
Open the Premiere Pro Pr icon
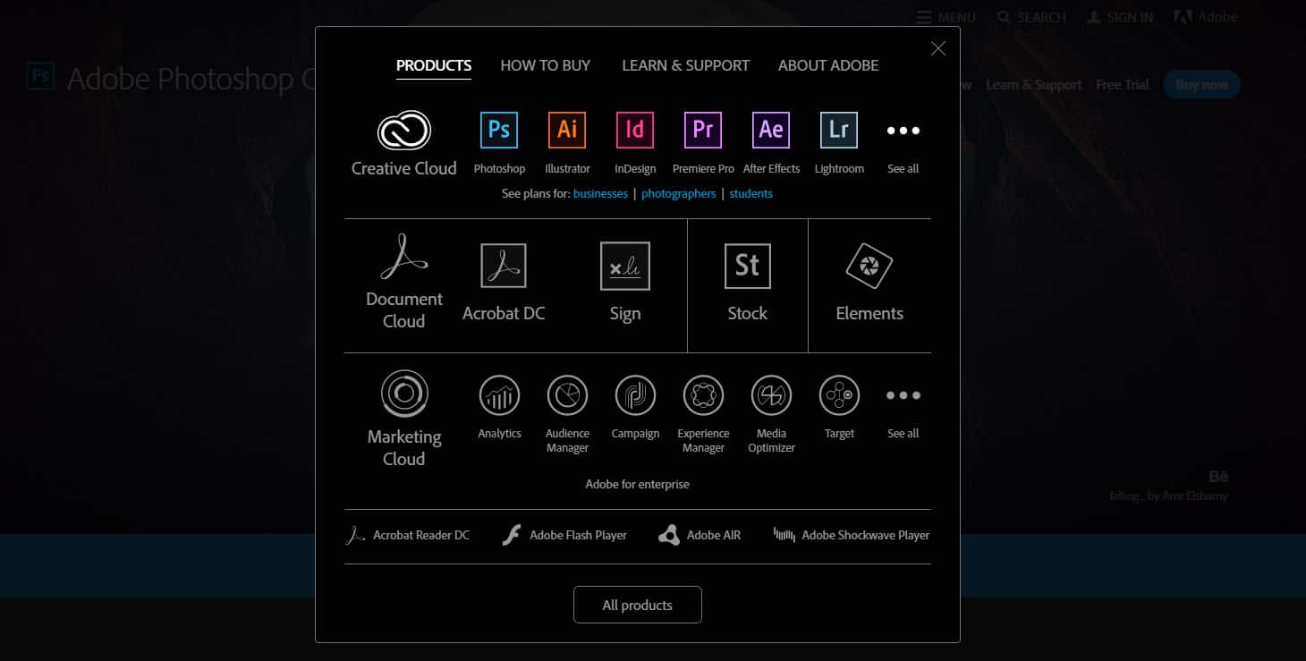point(703,131)
